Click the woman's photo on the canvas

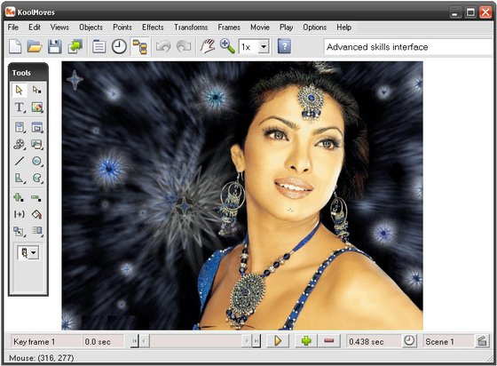point(242,195)
